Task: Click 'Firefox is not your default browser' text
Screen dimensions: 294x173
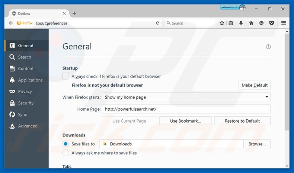Action: pyautogui.click(x=107, y=85)
